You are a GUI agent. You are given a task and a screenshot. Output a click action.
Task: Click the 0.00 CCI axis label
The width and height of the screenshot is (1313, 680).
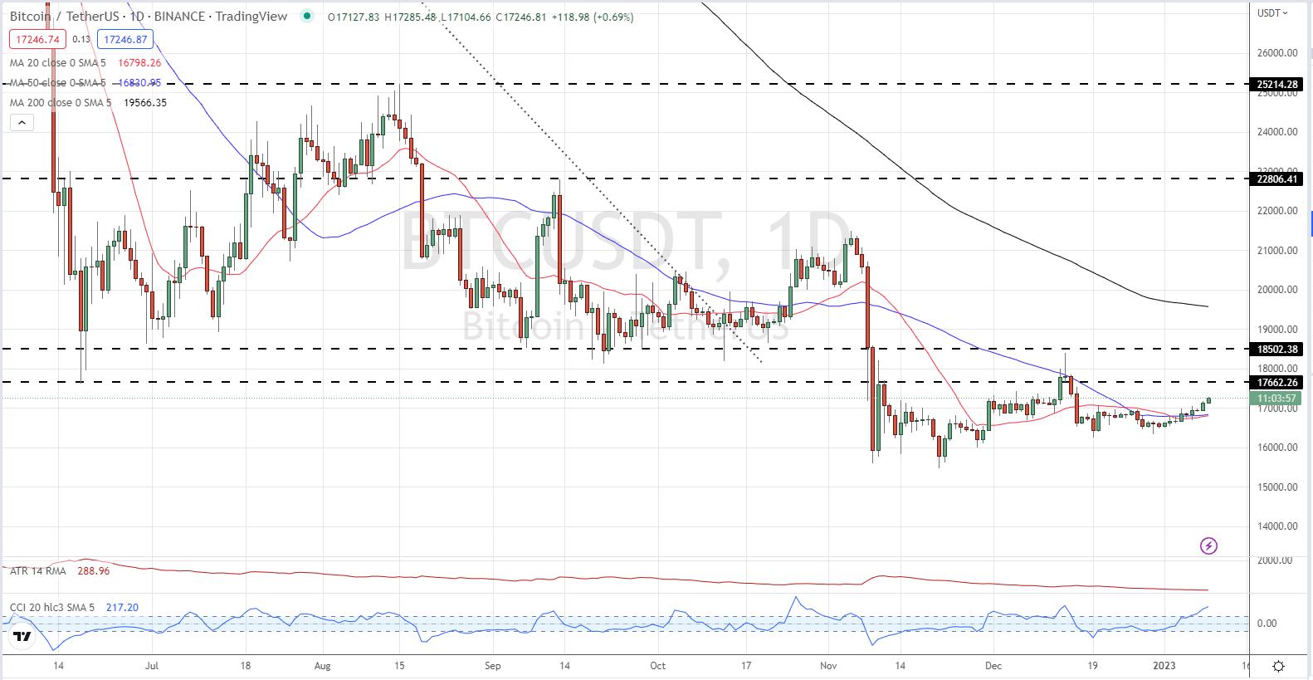tap(1267, 624)
